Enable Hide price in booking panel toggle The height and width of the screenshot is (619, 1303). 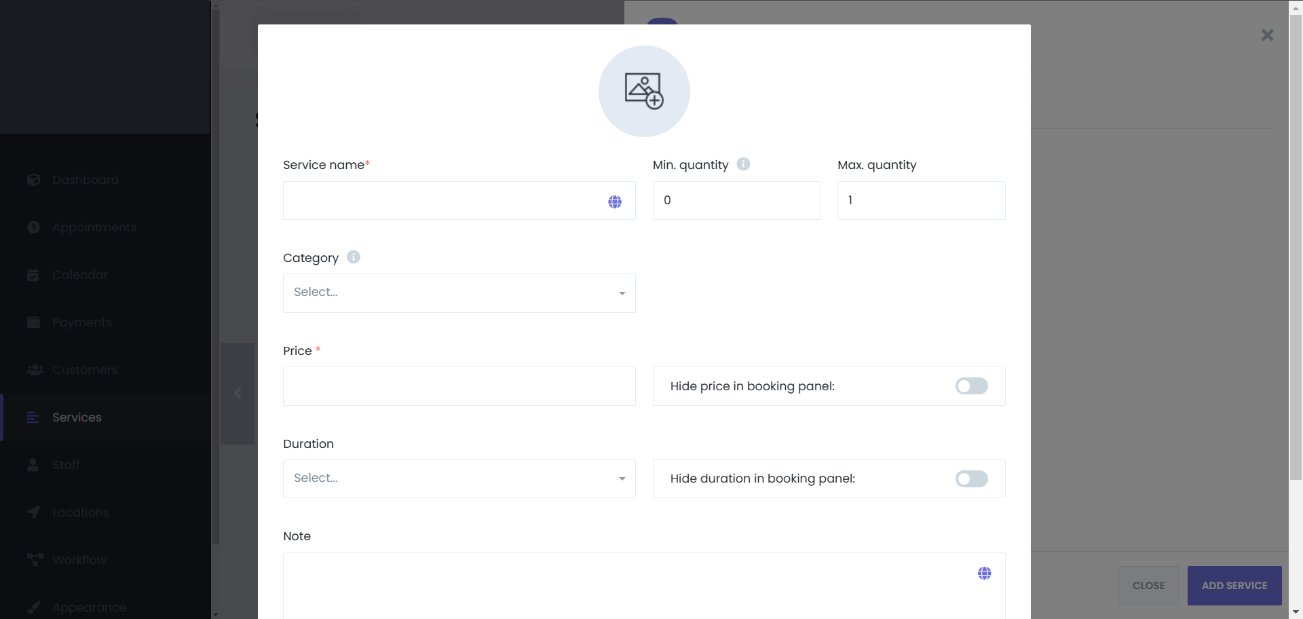coord(971,386)
